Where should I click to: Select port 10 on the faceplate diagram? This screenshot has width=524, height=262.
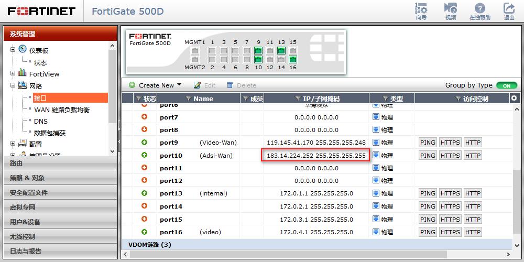pos(258,60)
